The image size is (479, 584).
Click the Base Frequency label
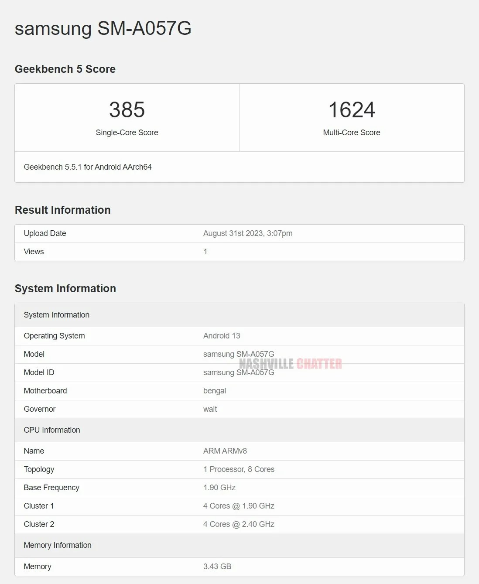(x=51, y=488)
